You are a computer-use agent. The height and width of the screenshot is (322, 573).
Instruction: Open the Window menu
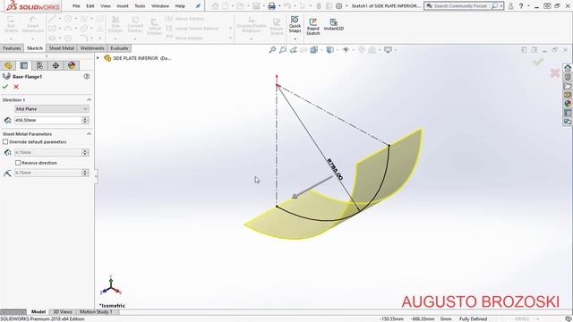pyautogui.click(x=160, y=6)
